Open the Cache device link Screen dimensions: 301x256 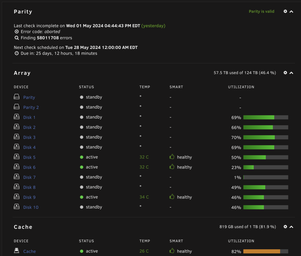[29, 251]
